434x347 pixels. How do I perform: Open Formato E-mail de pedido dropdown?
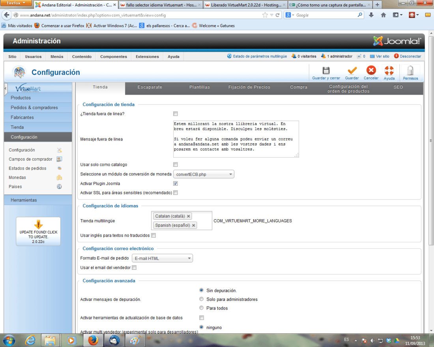coord(162,258)
